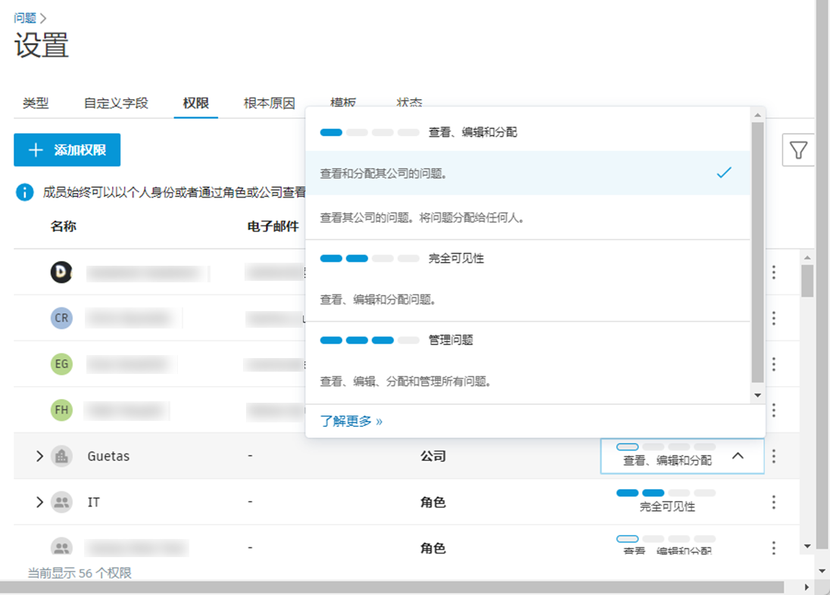Expand the Guetas company row
Screen dimensions: 830x595
pyautogui.click(x=39, y=456)
